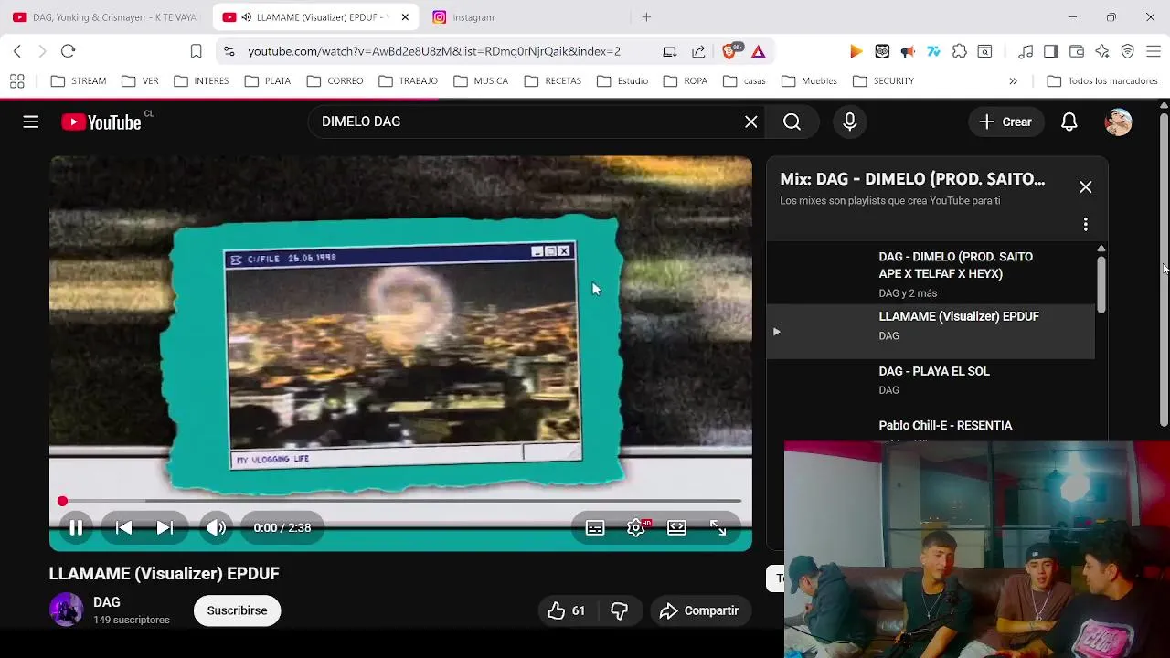Open the orange play extension

856,51
